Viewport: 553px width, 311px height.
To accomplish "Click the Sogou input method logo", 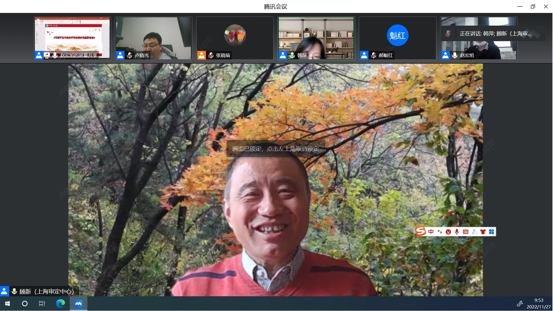I will coord(421,231).
